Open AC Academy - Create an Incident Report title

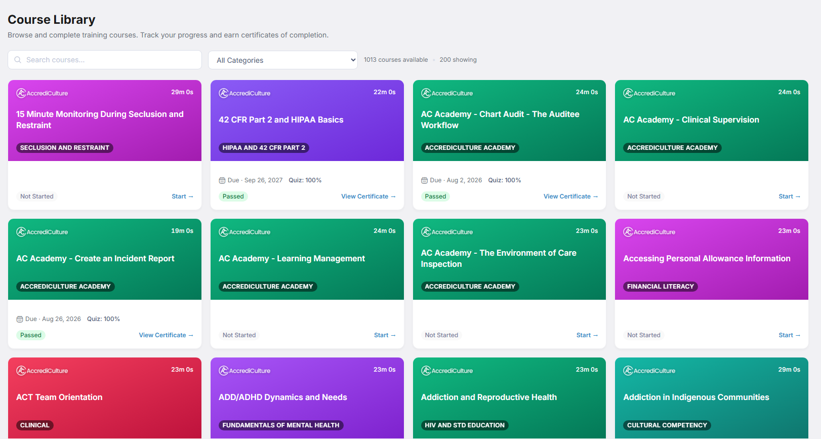(x=95, y=259)
